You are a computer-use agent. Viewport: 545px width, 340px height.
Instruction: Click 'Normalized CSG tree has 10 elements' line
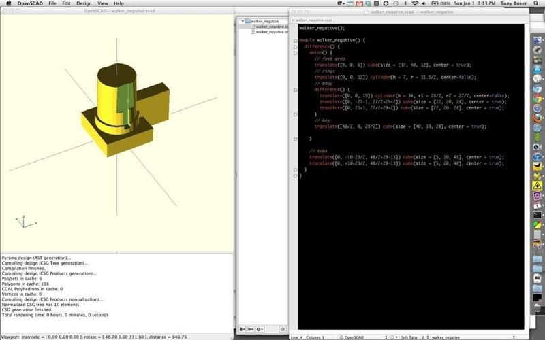(x=40, y=305)
